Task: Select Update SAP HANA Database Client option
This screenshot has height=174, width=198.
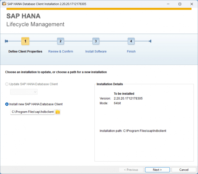Action: point(7,84)
